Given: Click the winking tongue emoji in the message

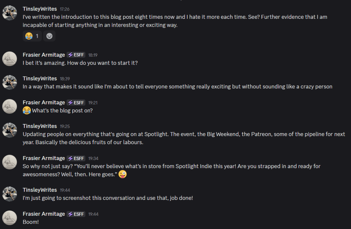Looking at the screenshot, I should click(x=122, y=175).
